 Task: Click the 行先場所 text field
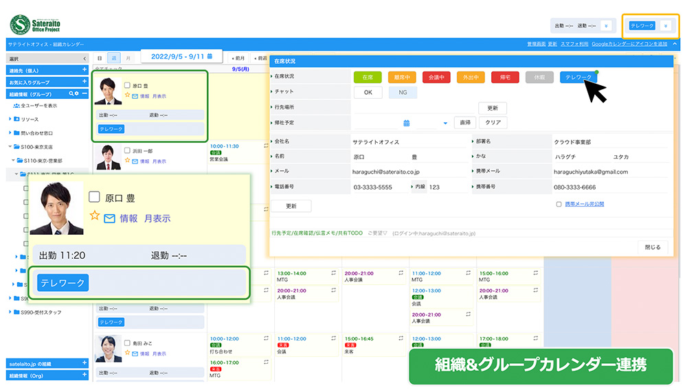(x=414, y=108)
